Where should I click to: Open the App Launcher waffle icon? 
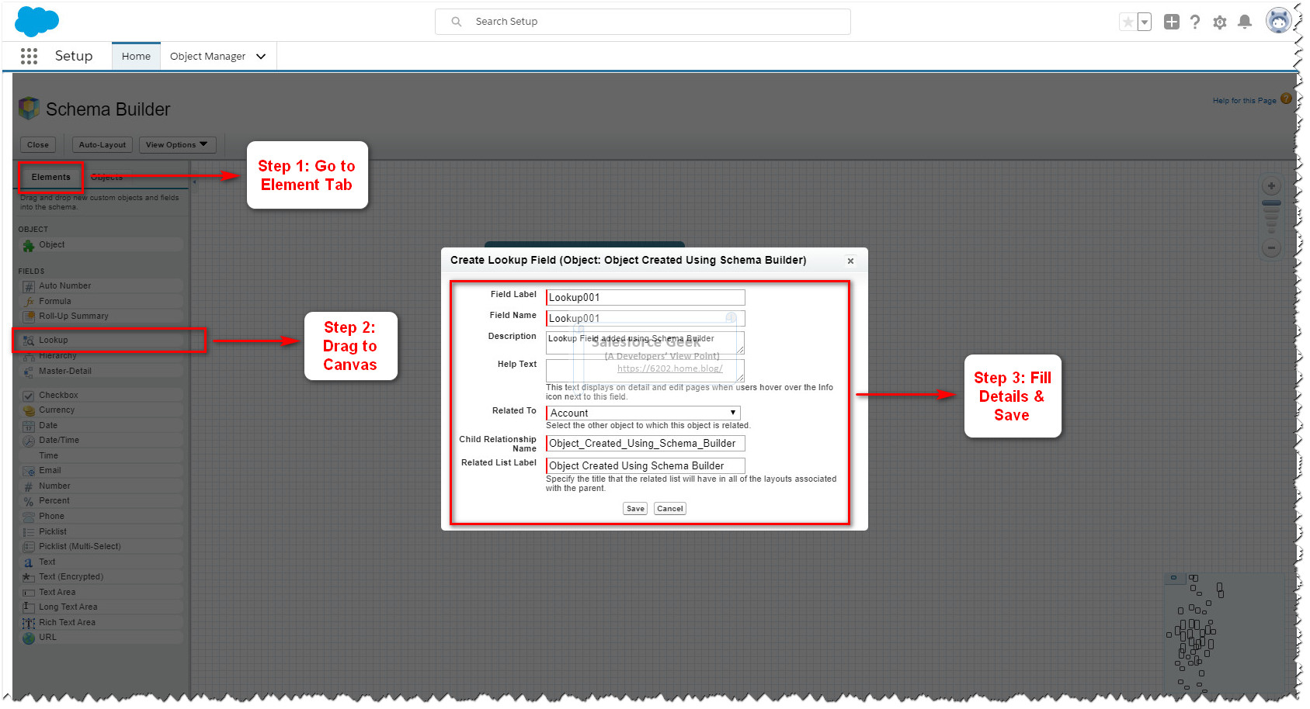click(x=29, y=56)
